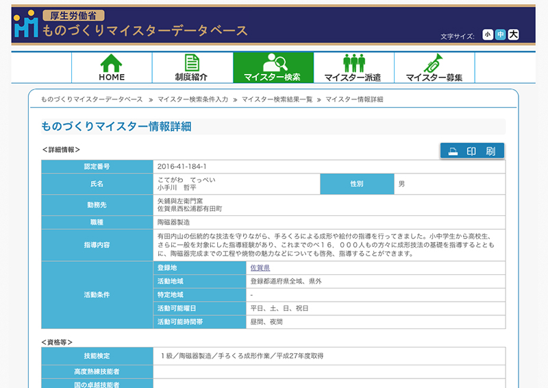This screenshot has height=388, width=548.
Task: Set font size to large (大)
Action: click(513, 34)
